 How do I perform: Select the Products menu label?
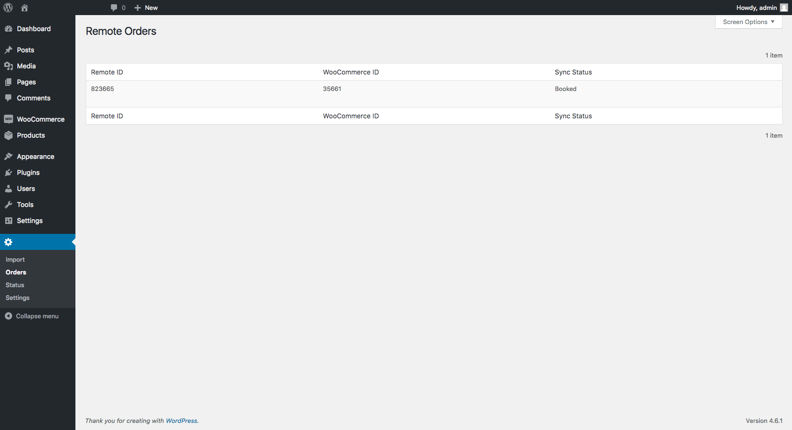(x=31, y=135)
